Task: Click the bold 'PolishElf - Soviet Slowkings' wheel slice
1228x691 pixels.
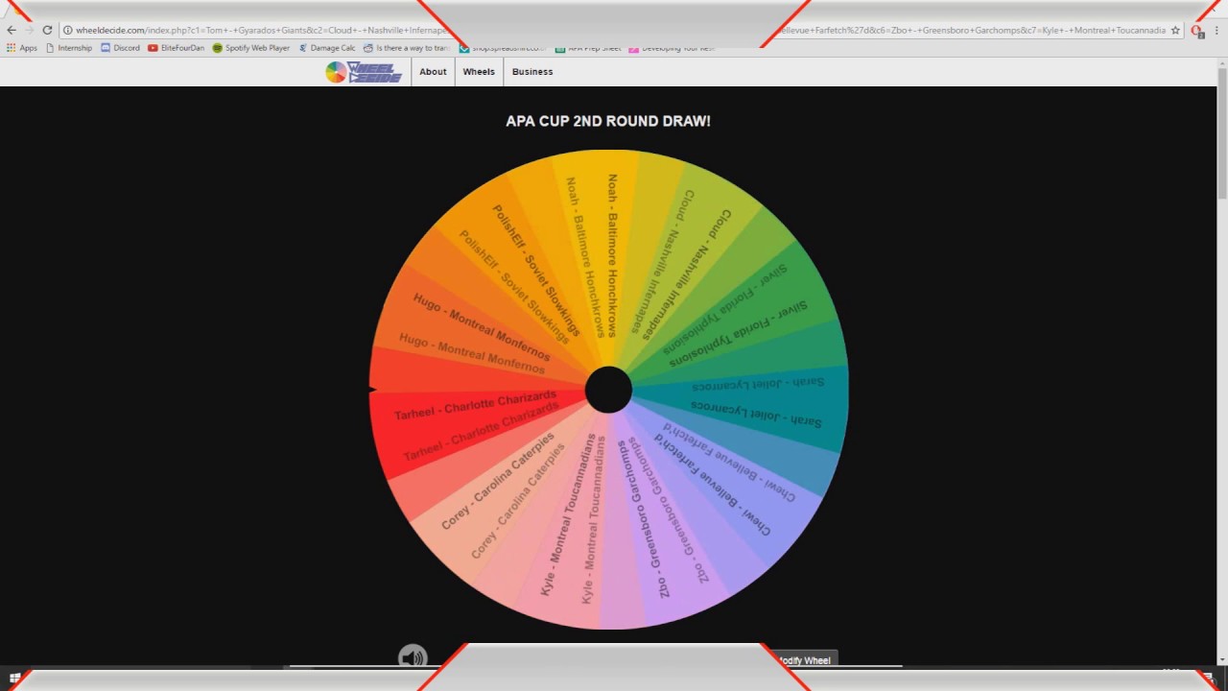Action: [537, 270]
